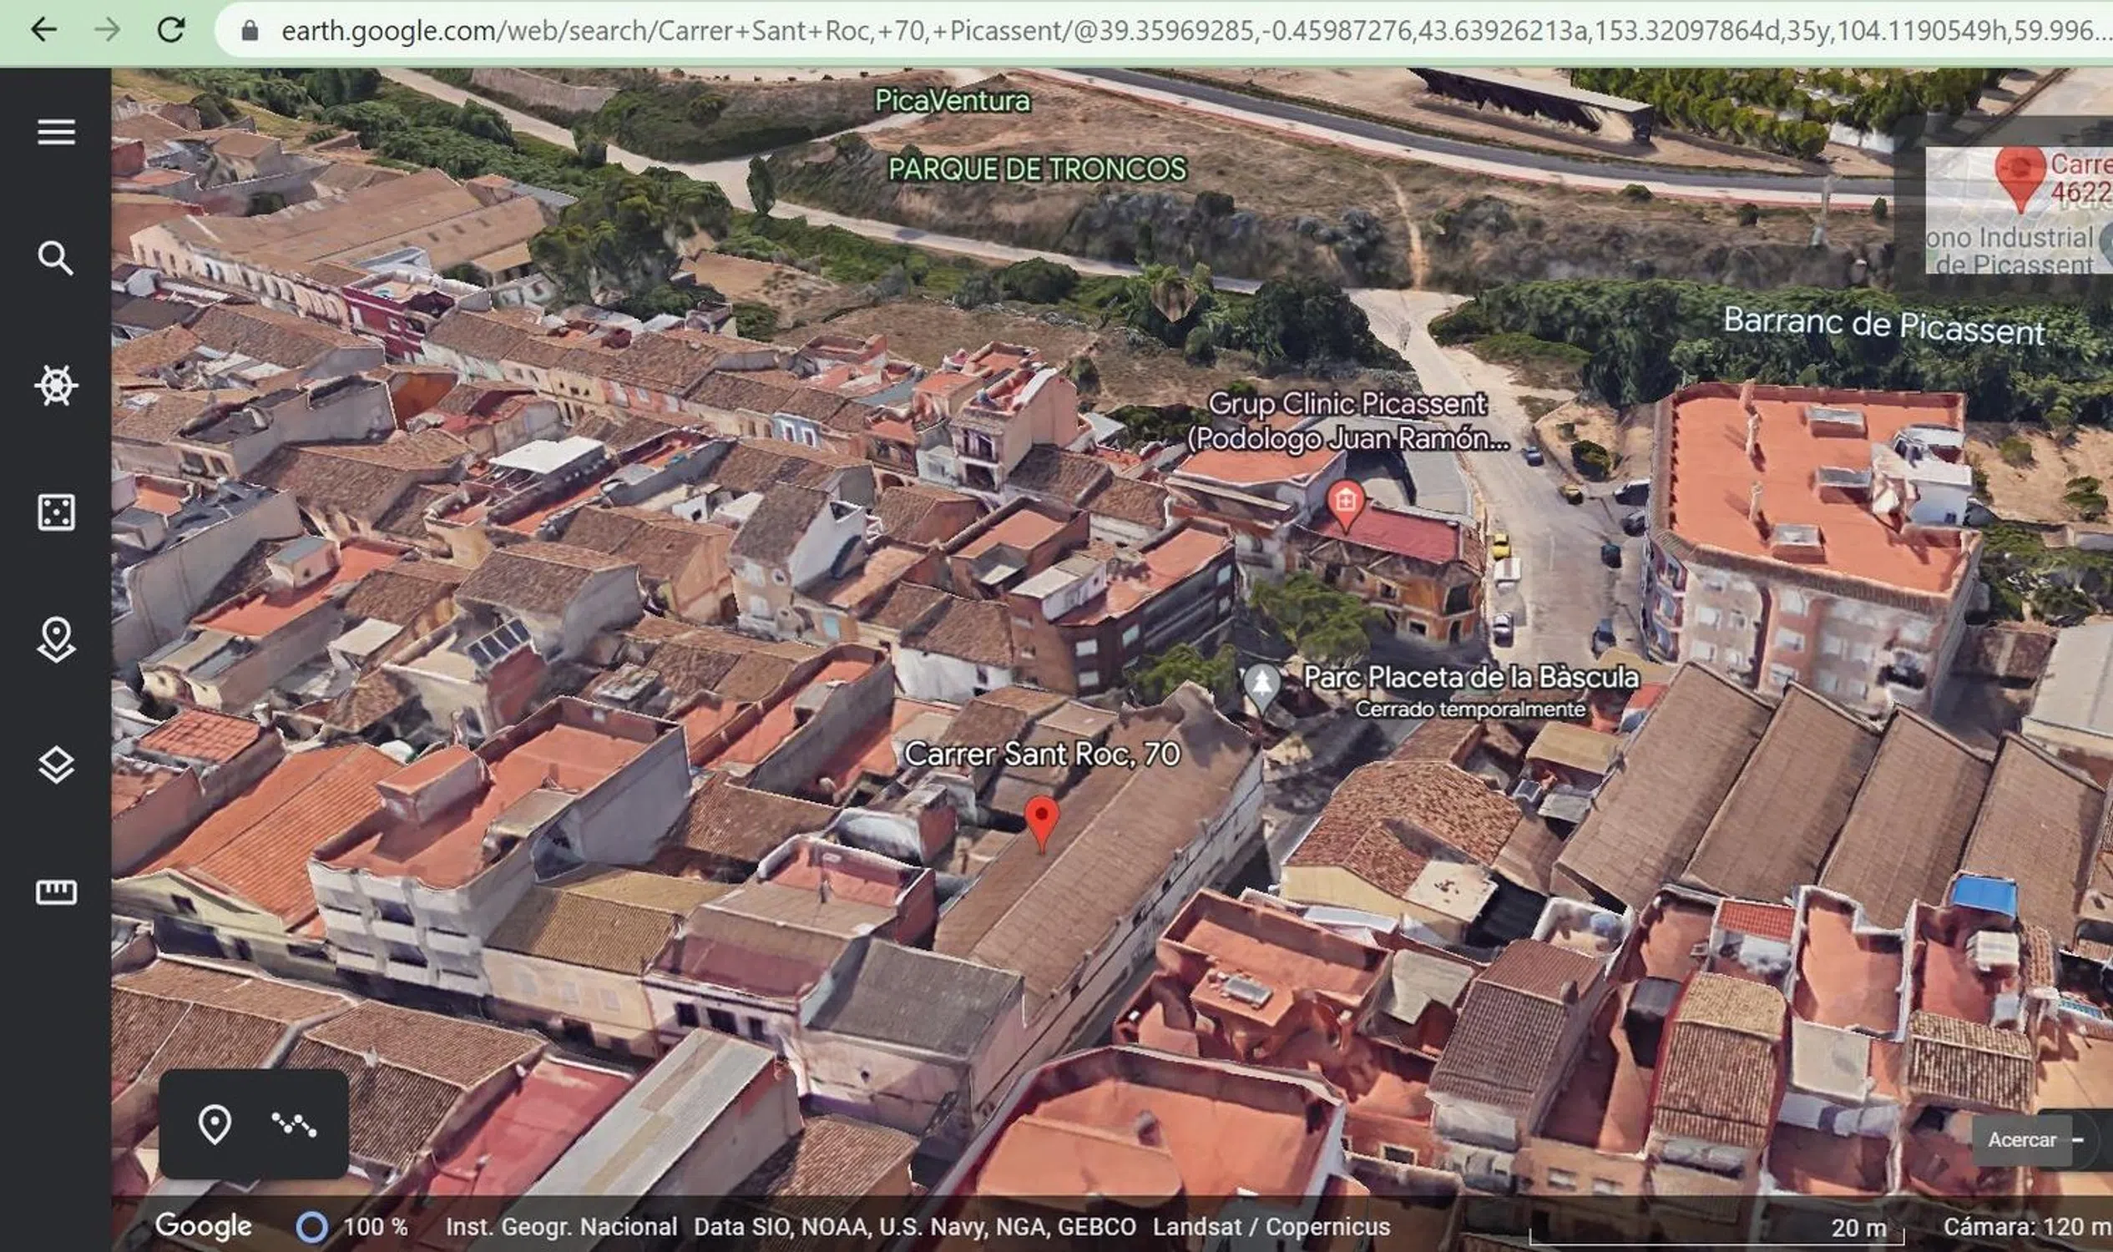Open the hamburger main menu
Viewport: 2113px width, 1252px height.
pyautogui.click(x=56, y=133)
